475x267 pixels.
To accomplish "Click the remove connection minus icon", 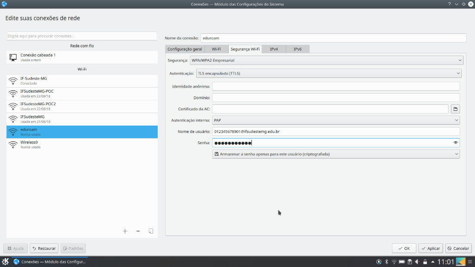I will pos(138,231).
